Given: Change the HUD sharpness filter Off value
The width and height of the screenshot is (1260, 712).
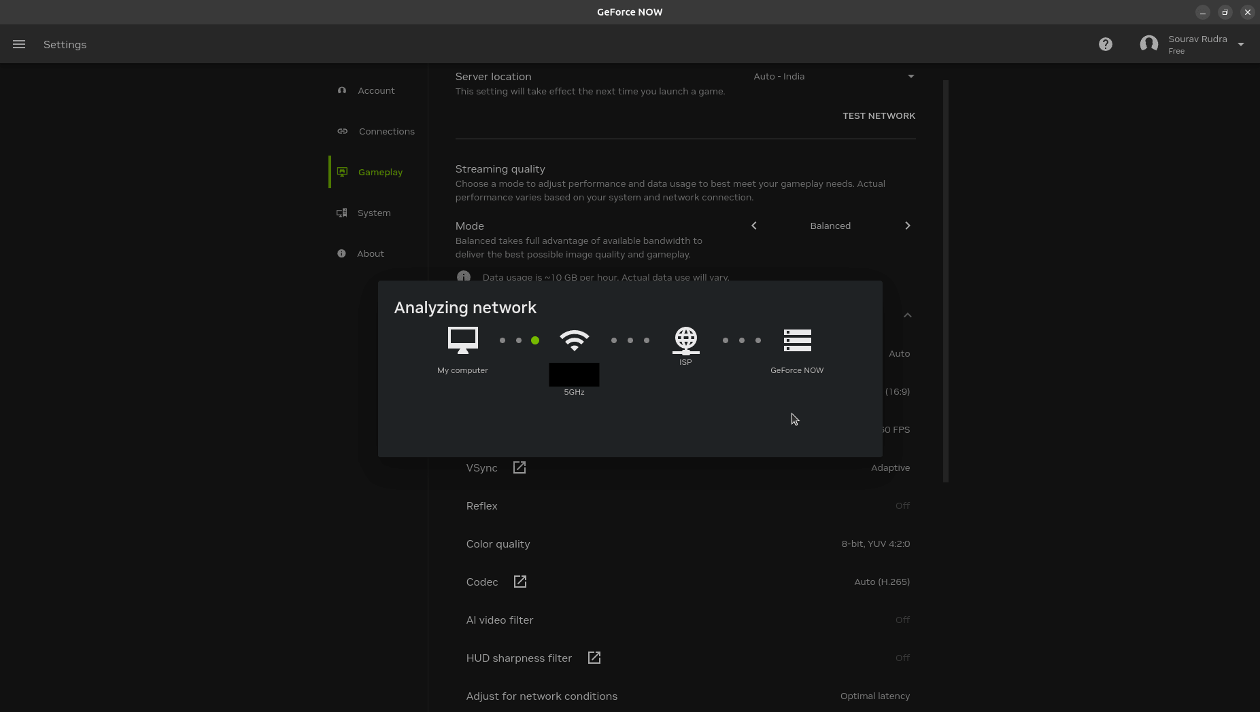Looking at the screenshot, I should (x=902, y=658).
